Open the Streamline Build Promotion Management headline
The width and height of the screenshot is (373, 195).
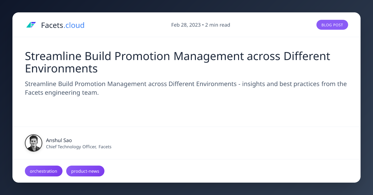point(177,62)
